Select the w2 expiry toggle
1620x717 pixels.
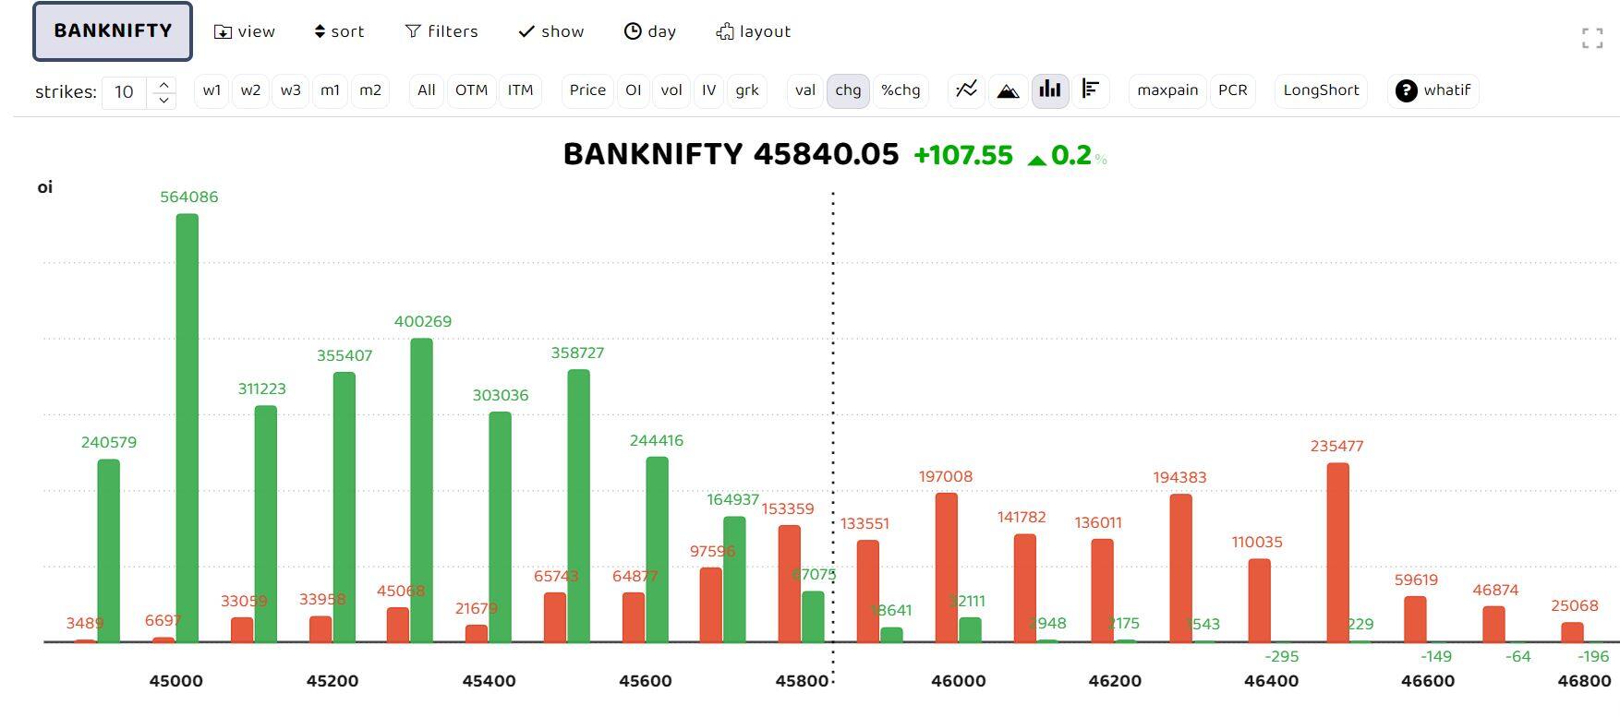coord(250,90)
